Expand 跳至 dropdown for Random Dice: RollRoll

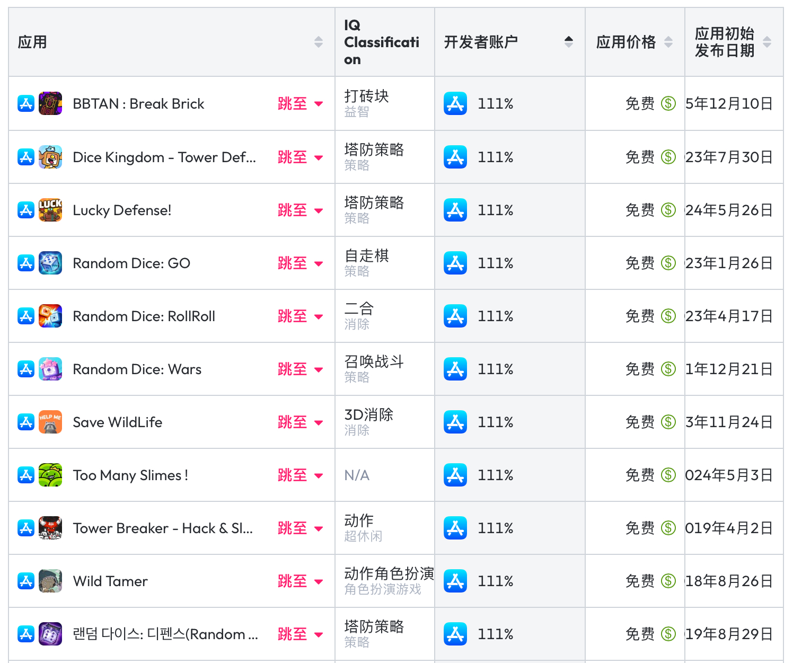(x=300, y=316)
